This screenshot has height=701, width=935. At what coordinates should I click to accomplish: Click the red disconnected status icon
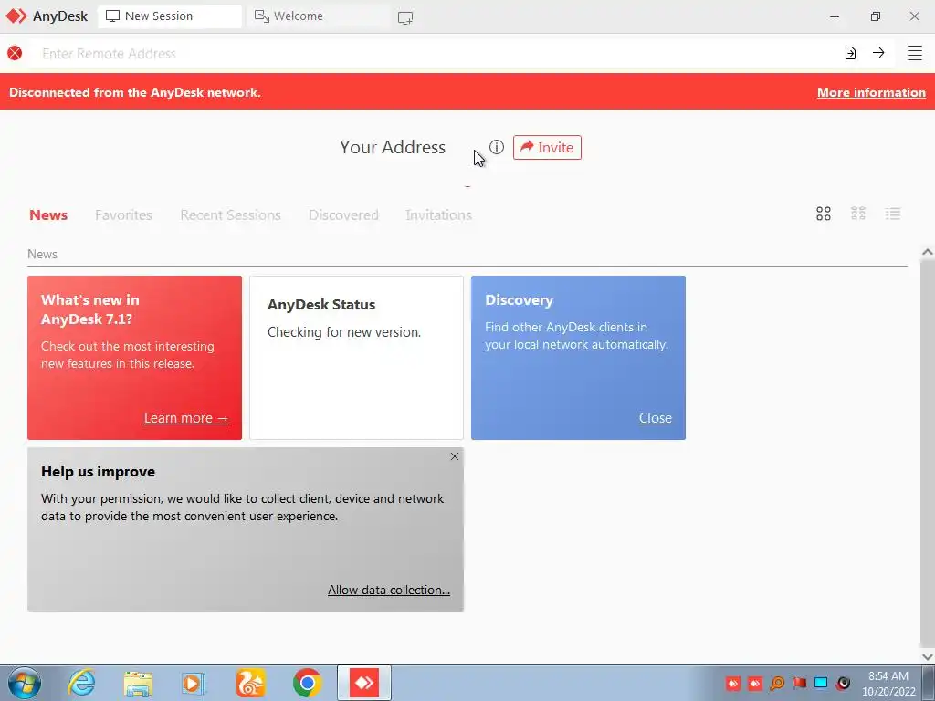15,53
